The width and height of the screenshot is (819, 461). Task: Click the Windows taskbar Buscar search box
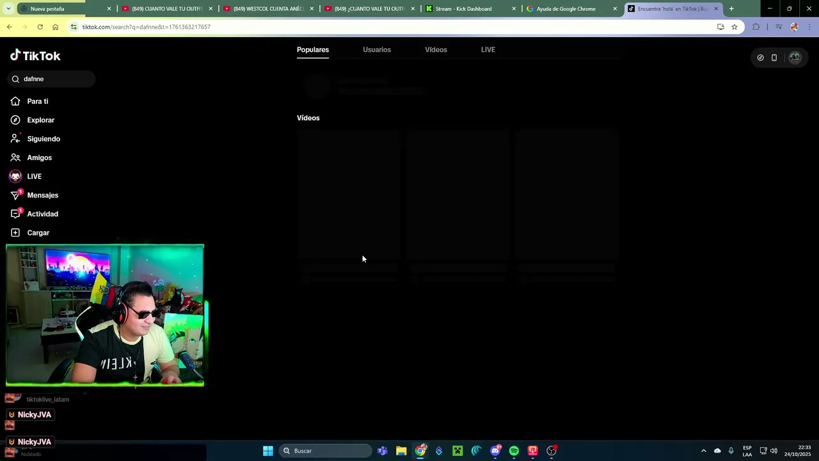[x=325, y=451]
